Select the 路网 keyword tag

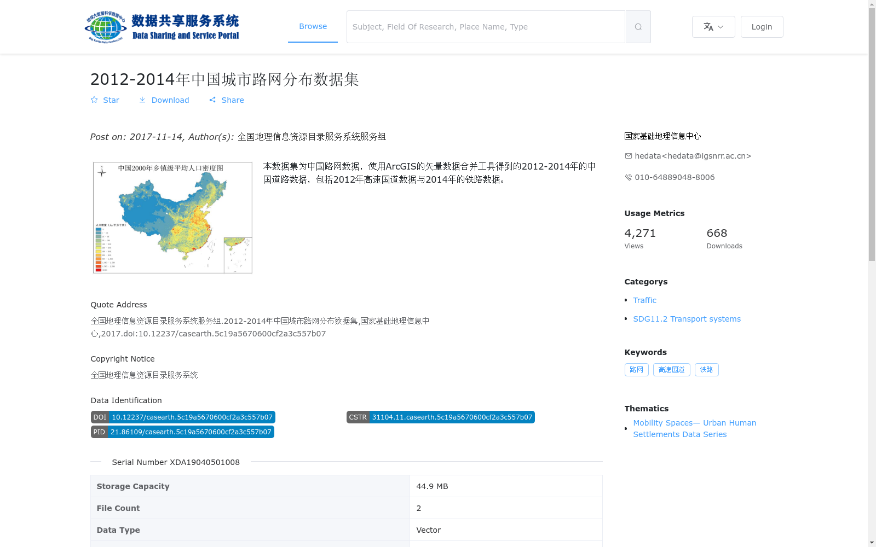tap(636, 370)
